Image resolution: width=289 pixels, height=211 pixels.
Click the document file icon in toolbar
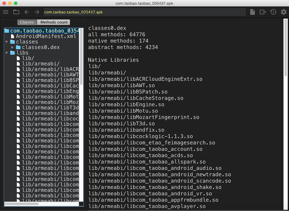pyautogui.click(x=252, y=12)
